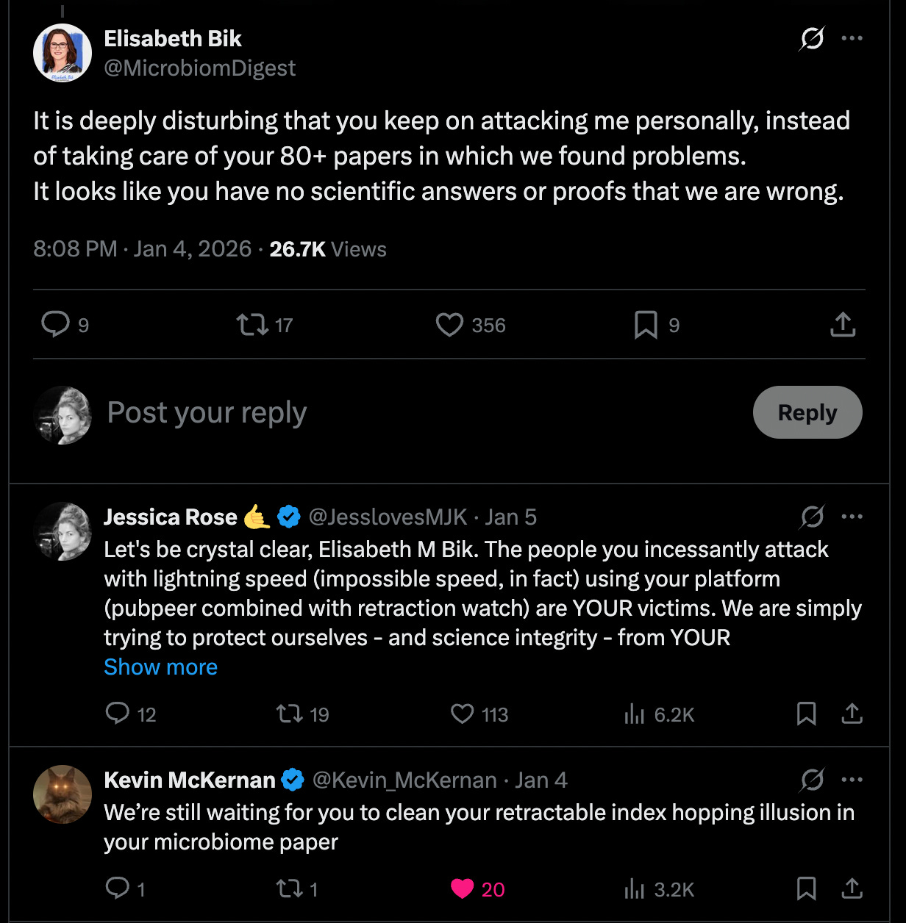Viewport: 906px width, 923px height.
Task: Click the Reply button
Action: pyautogui.click(x=807, y=412)
